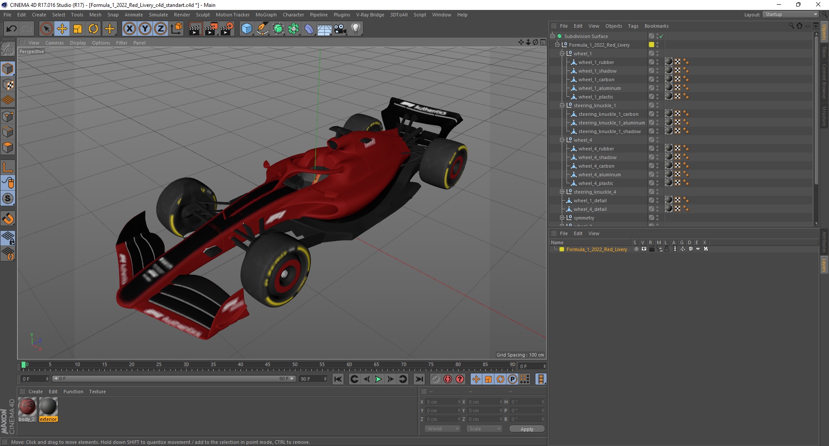Go to start of animation
The width and height of the screenshot is (829, 446).
click(338, 379)
